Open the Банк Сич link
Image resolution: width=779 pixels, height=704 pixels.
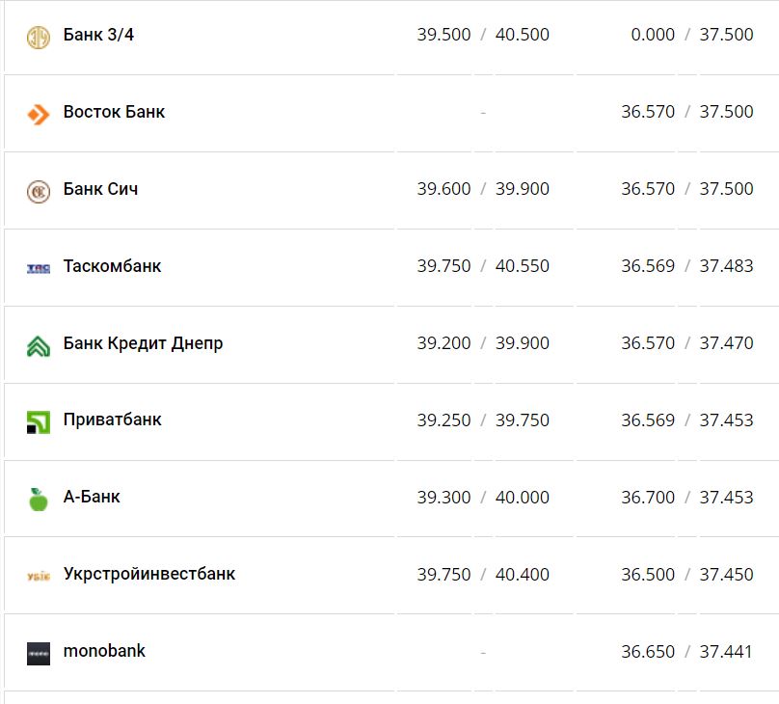(x=100, y=189)
